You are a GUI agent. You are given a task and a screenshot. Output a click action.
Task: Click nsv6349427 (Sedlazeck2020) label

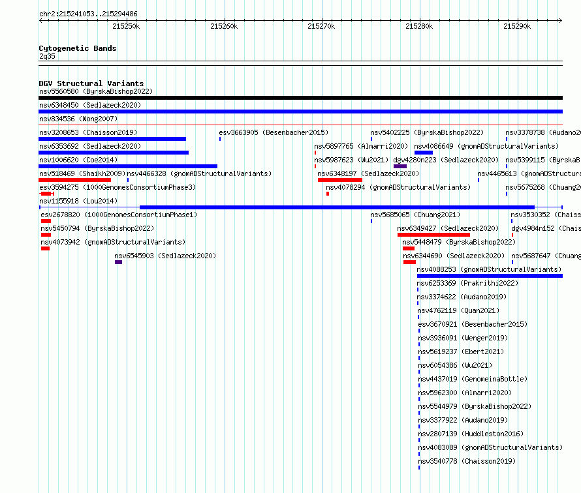click(x=448, y=228)
